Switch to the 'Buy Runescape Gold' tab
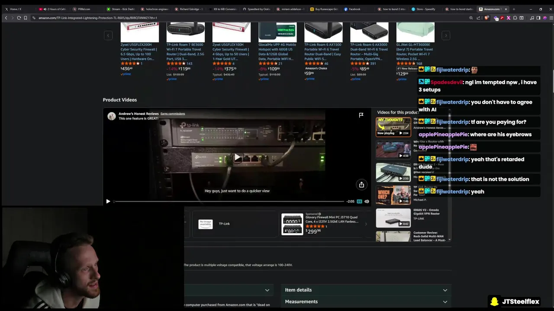554x311 pixels. click(325, 9)
